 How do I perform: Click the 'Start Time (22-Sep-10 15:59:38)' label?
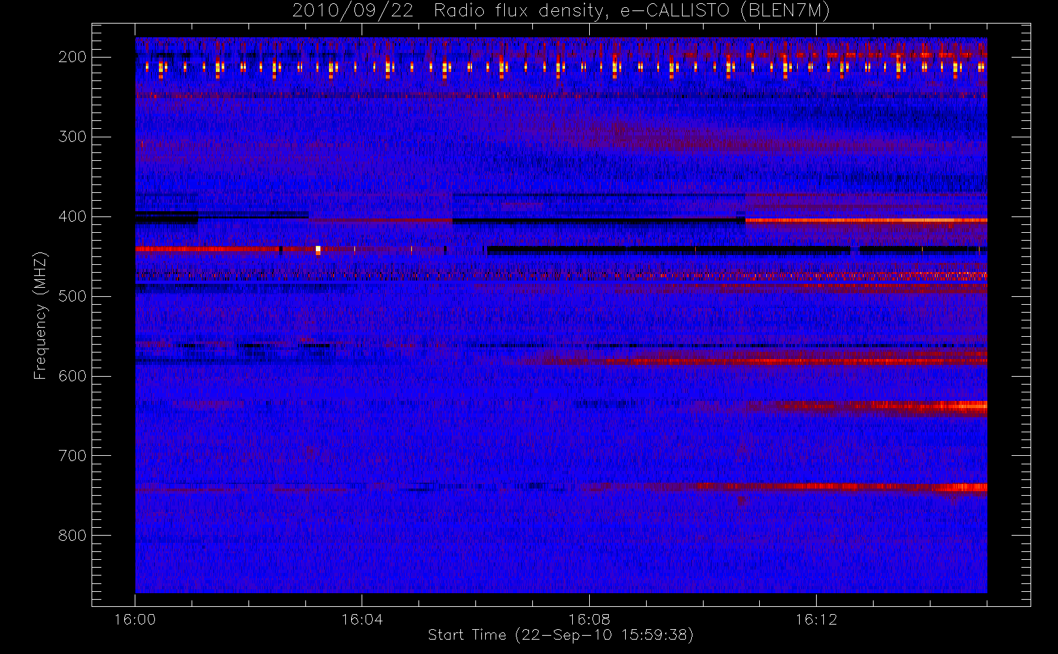coord(560,635)
